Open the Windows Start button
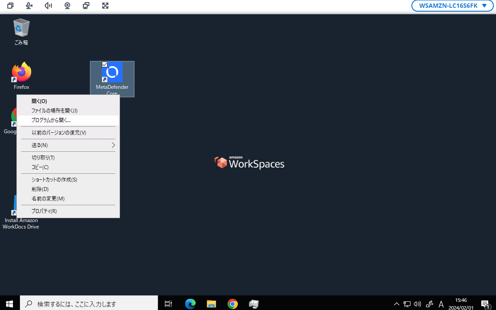496x310 pixels. [x=9, y=304]
